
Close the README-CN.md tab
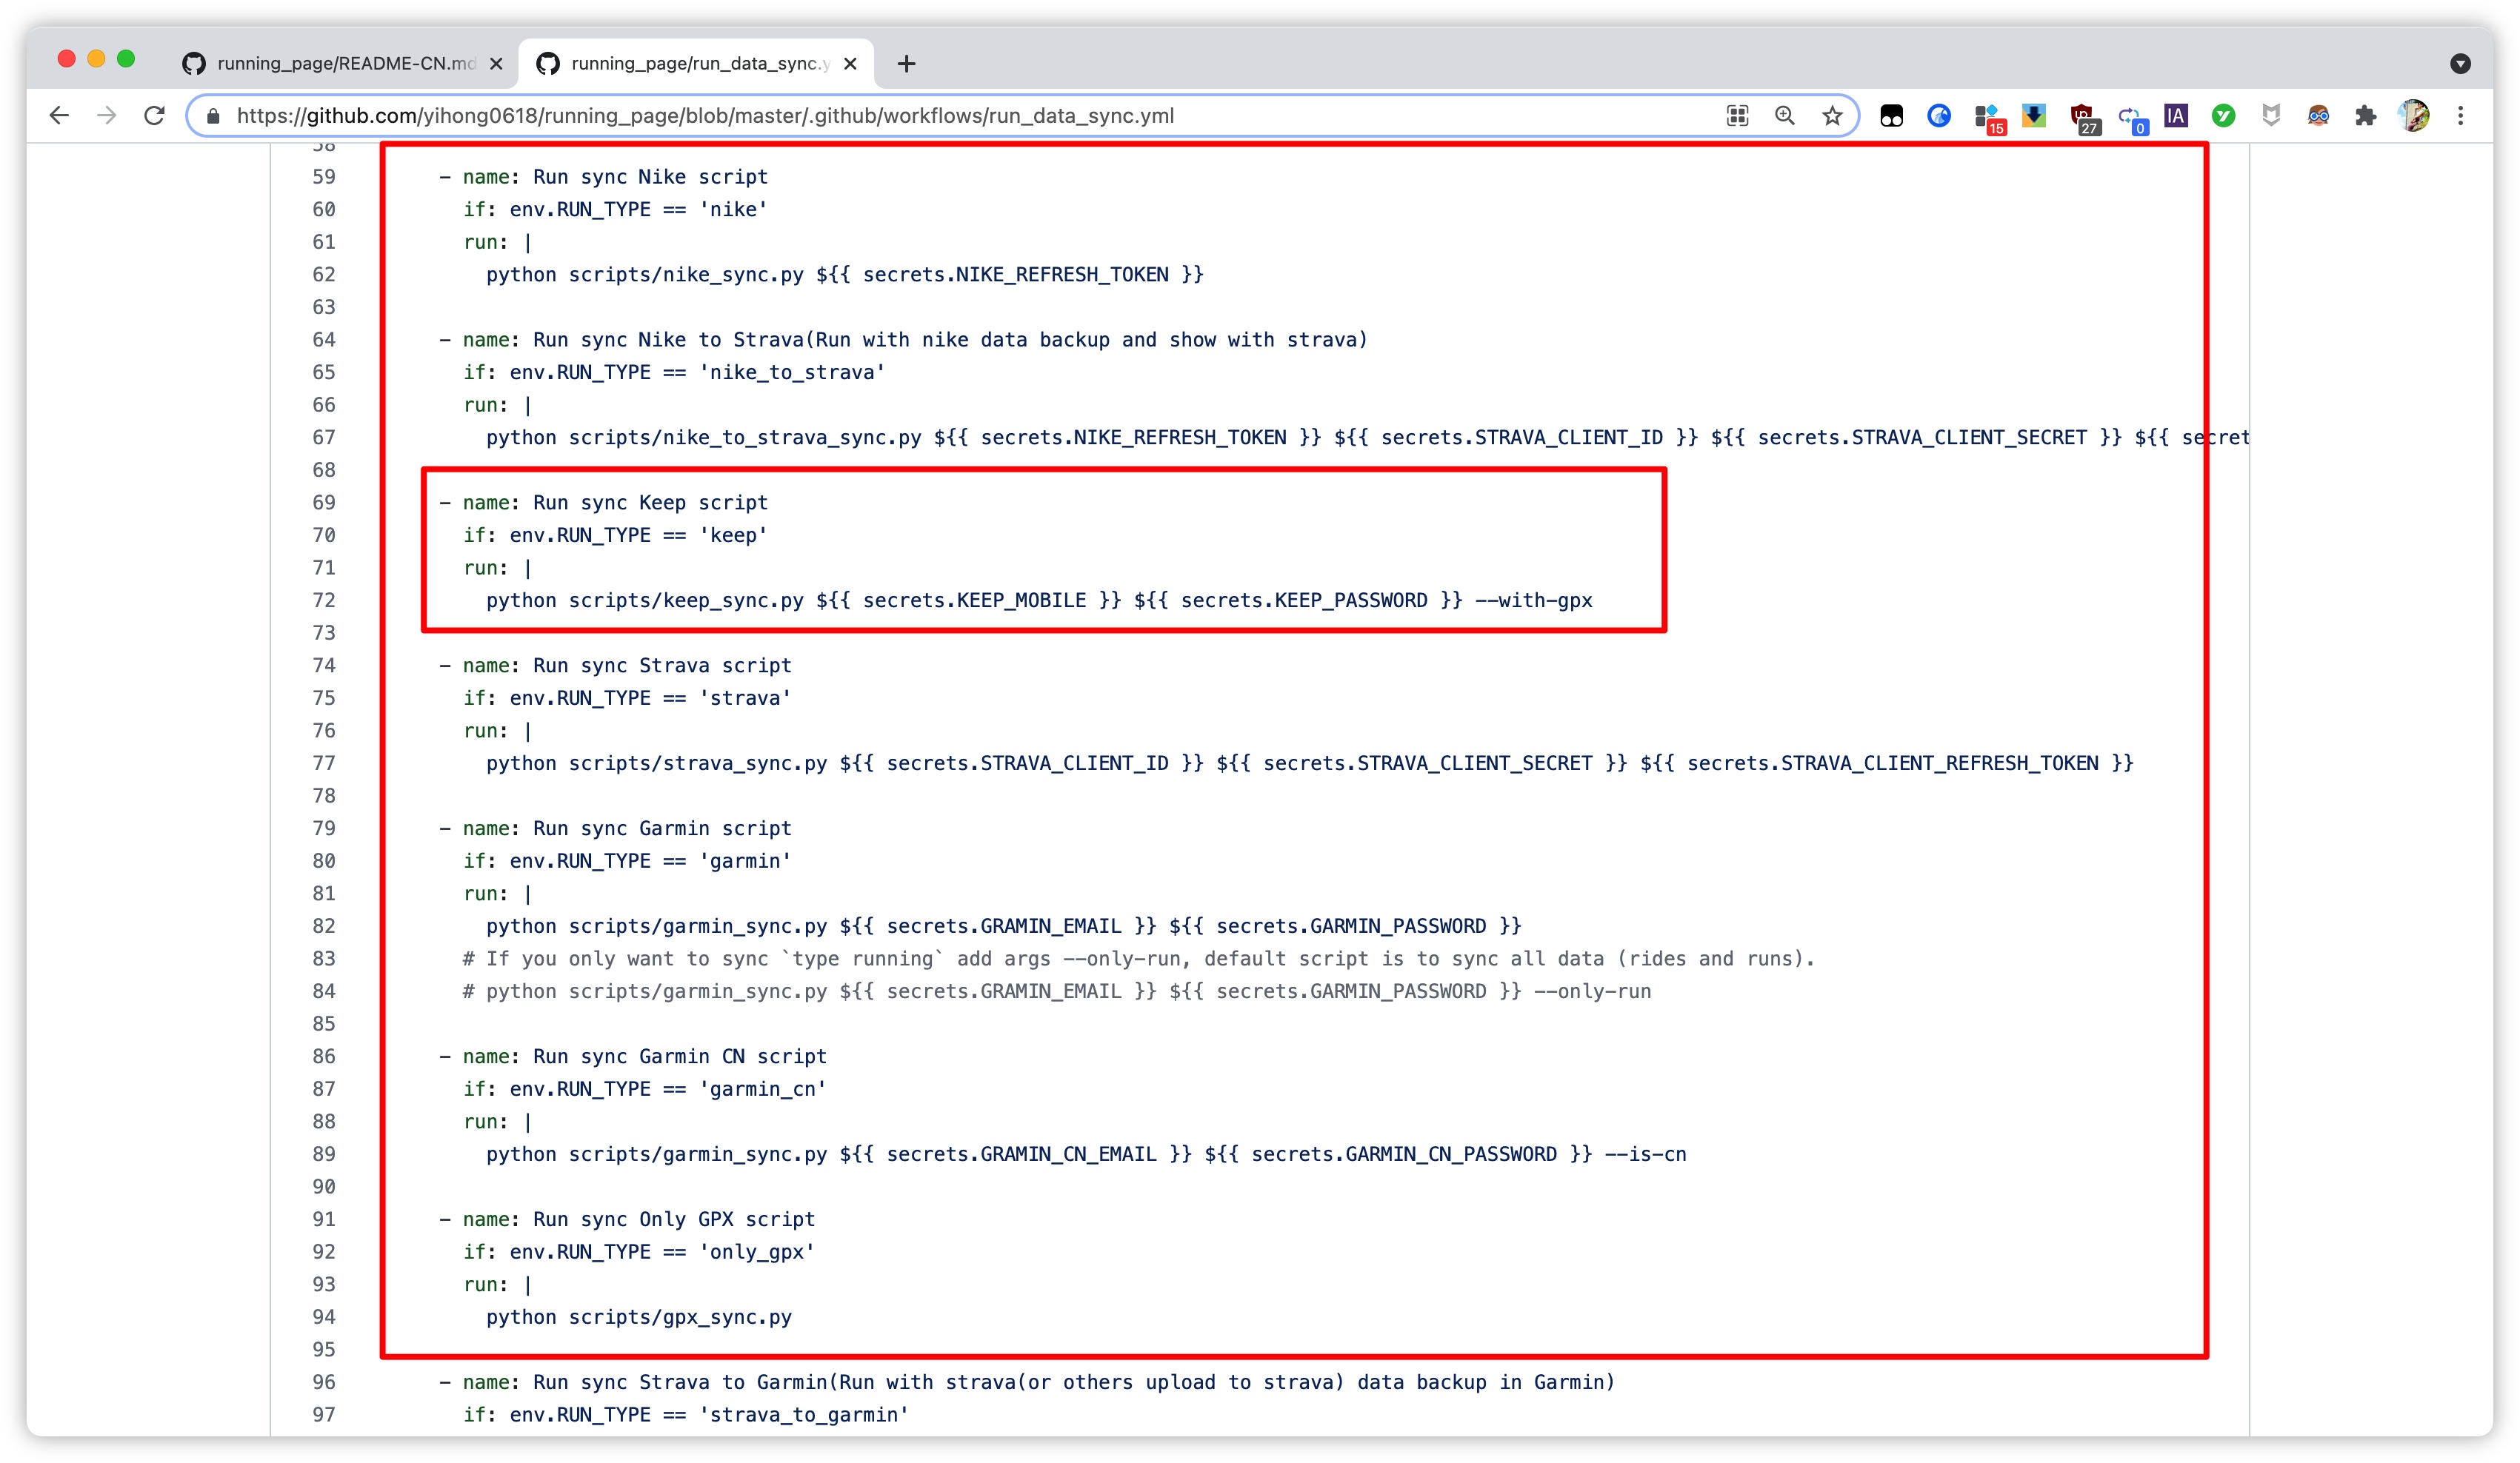[496, 64]
